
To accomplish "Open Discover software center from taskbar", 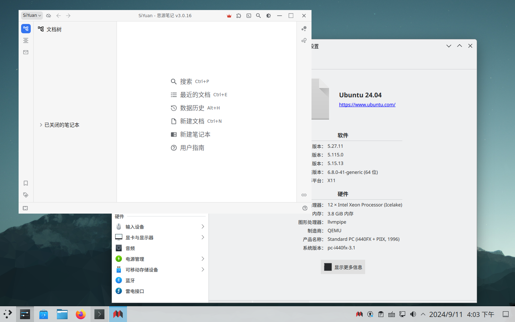I will tap(44, 314).
